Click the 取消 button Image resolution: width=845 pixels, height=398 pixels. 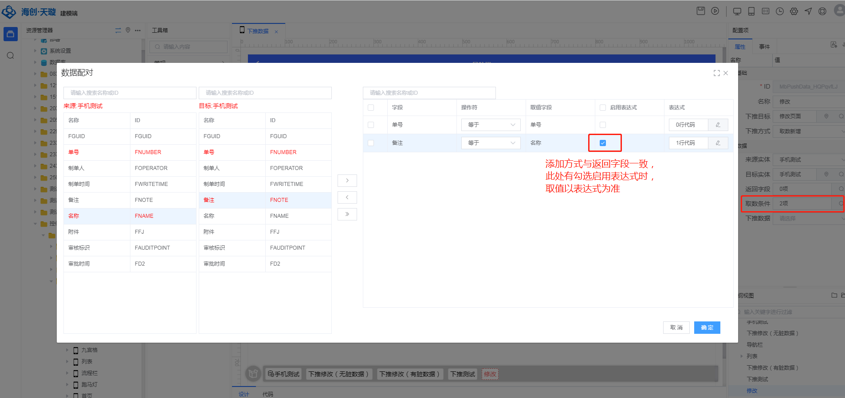(676, 328)
